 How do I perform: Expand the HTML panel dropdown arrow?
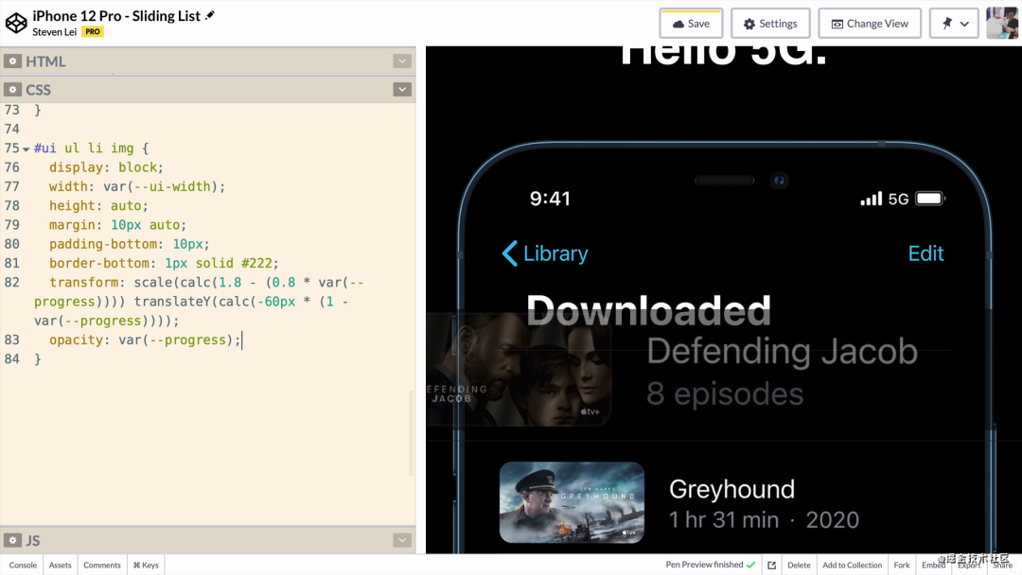(402, 61)
